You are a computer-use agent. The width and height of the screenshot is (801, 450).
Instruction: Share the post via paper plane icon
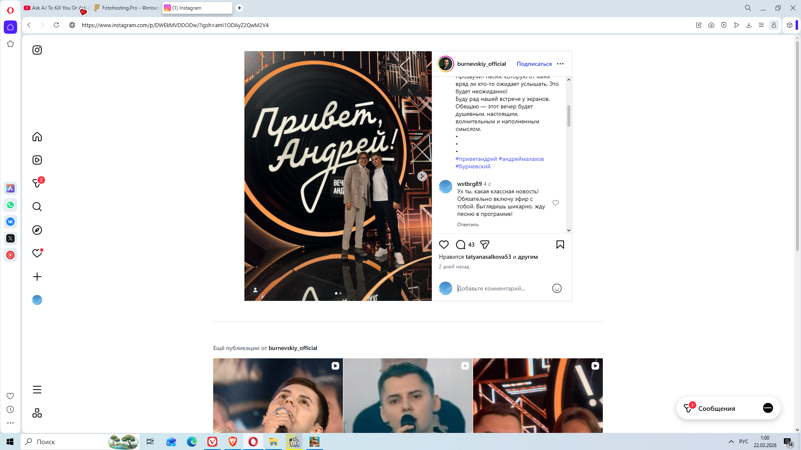[x=484, y=245]
